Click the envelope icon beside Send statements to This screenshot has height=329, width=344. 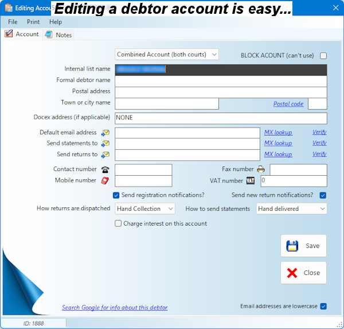105,144
